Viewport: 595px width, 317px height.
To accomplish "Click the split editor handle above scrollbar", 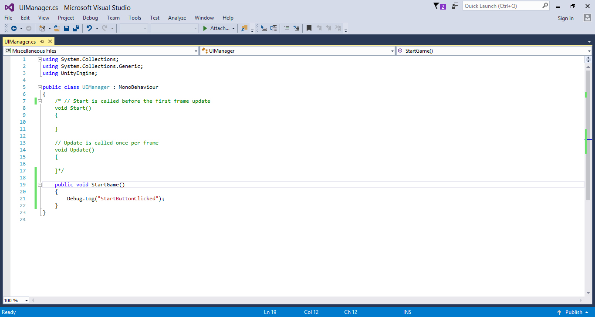I will click(588, 59).
